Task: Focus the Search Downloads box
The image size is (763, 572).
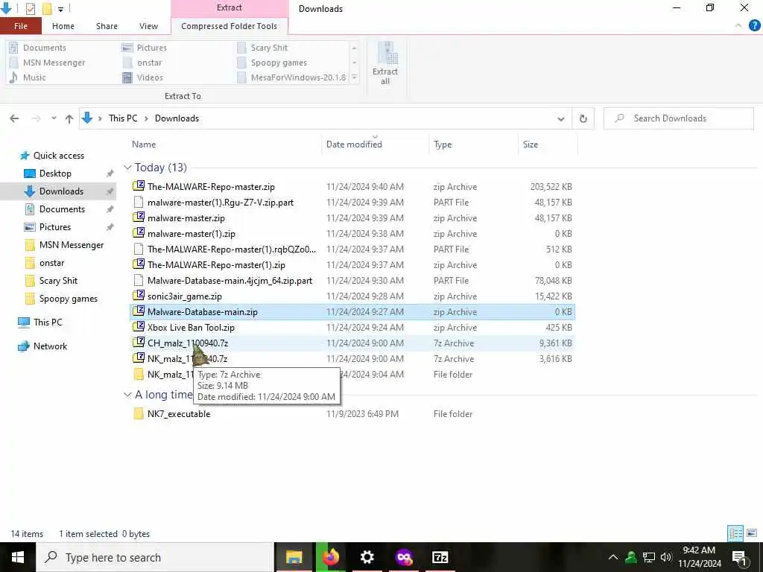Action: 678,118
